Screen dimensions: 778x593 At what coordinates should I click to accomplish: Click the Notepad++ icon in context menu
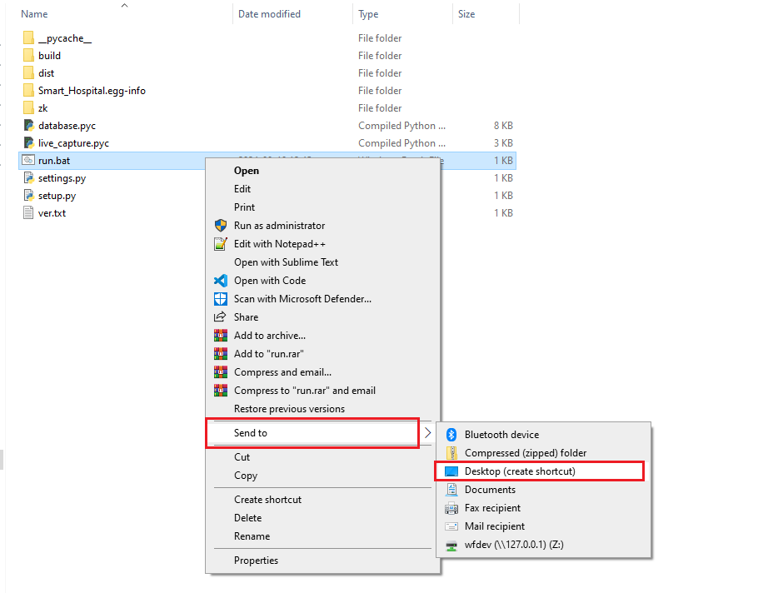(x=220, y=244)
